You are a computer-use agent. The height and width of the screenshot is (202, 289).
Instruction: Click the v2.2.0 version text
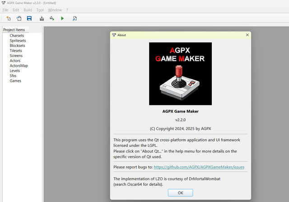coord(181,120)
